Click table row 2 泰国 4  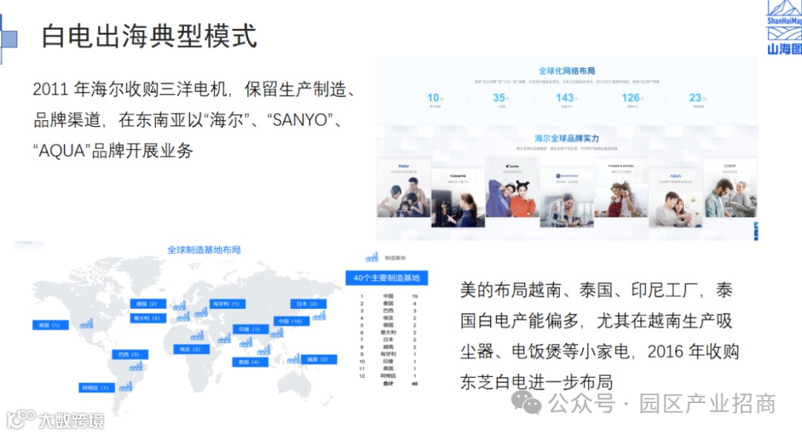click(x=388, y=303)
